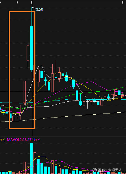126x174 pixels.
Task: Click the top-right corner marker icon
Action: point(123,2)
